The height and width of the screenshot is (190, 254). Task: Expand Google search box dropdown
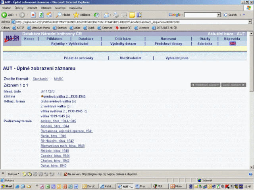point(219,15)
